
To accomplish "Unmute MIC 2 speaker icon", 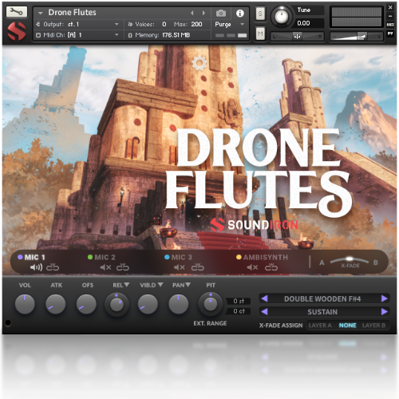I will [105, 267].
